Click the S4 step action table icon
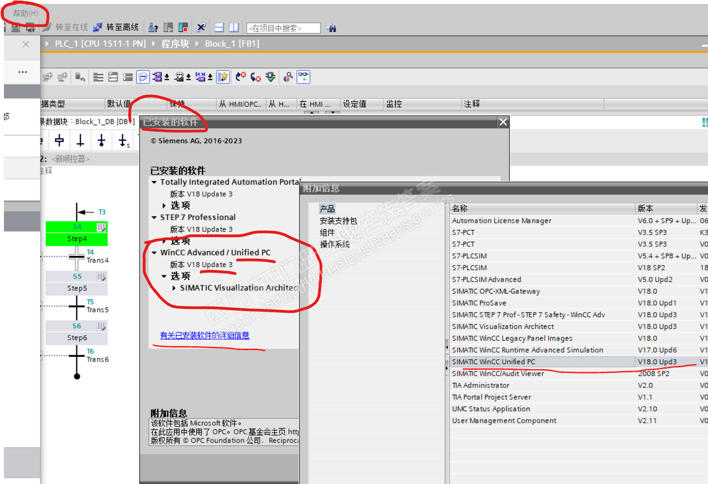 click(x=101, y=227)
